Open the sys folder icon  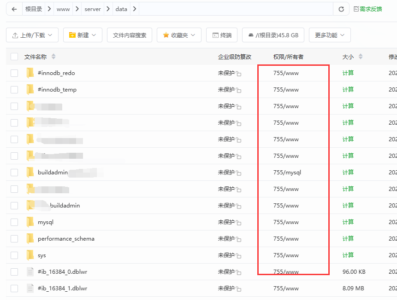[30, 255]
